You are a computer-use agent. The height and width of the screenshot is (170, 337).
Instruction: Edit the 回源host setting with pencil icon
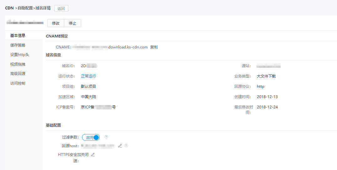coord(120,146)
